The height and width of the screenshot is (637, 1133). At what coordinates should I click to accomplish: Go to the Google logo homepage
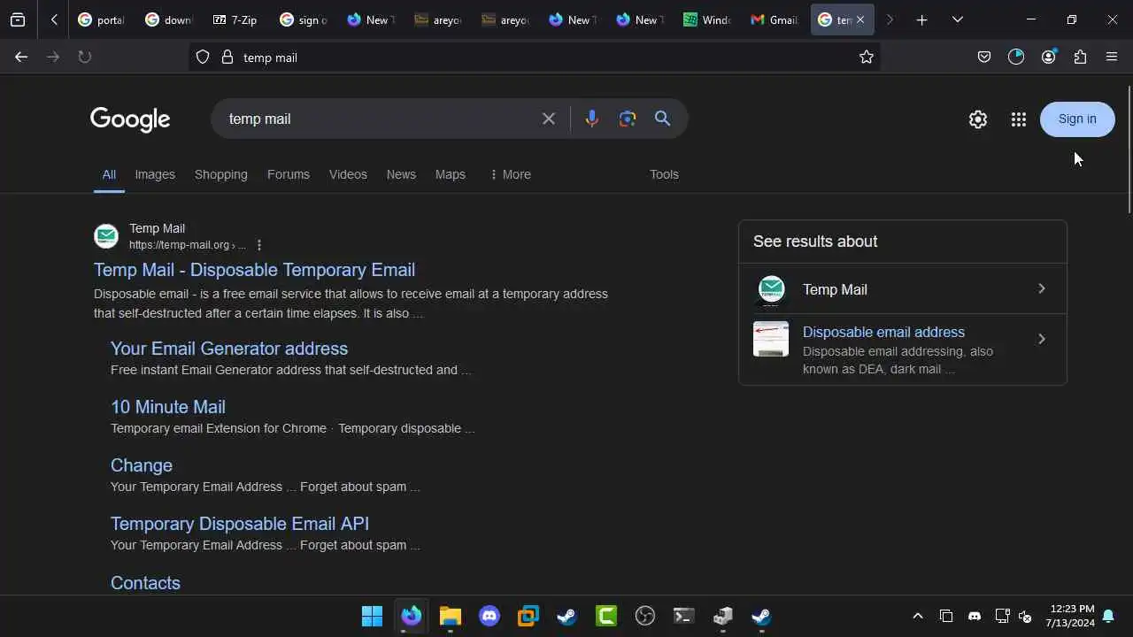pyautogui.click(x=130, y=119)
